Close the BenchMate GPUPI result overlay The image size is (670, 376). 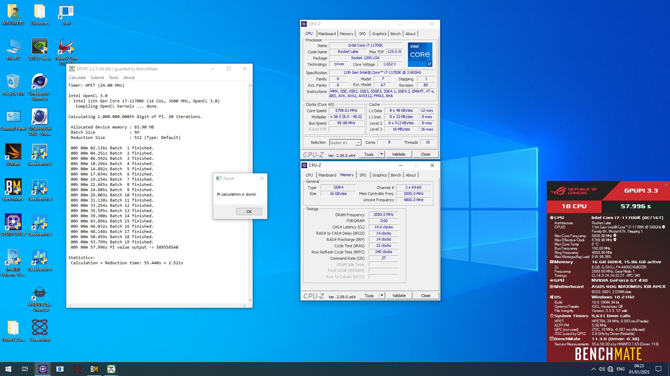pyautogui.click(x=665, y=185)
